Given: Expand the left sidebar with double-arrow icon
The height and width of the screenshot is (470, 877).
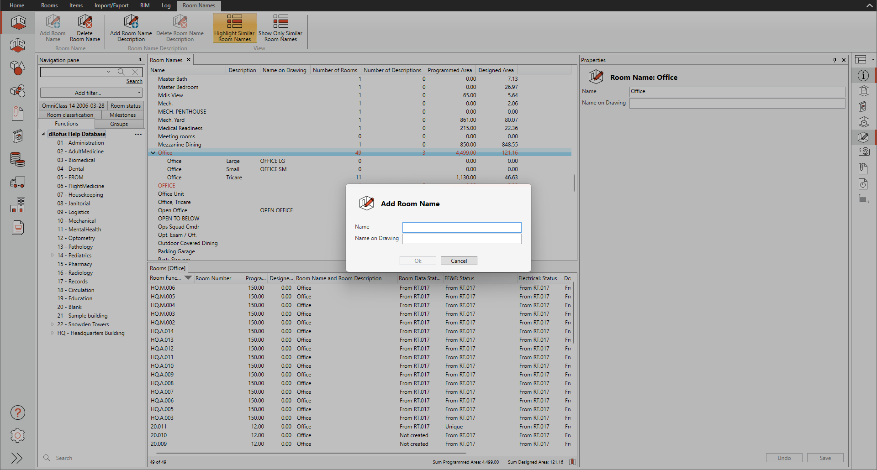Looking at the screenshot, I should 17,458.
